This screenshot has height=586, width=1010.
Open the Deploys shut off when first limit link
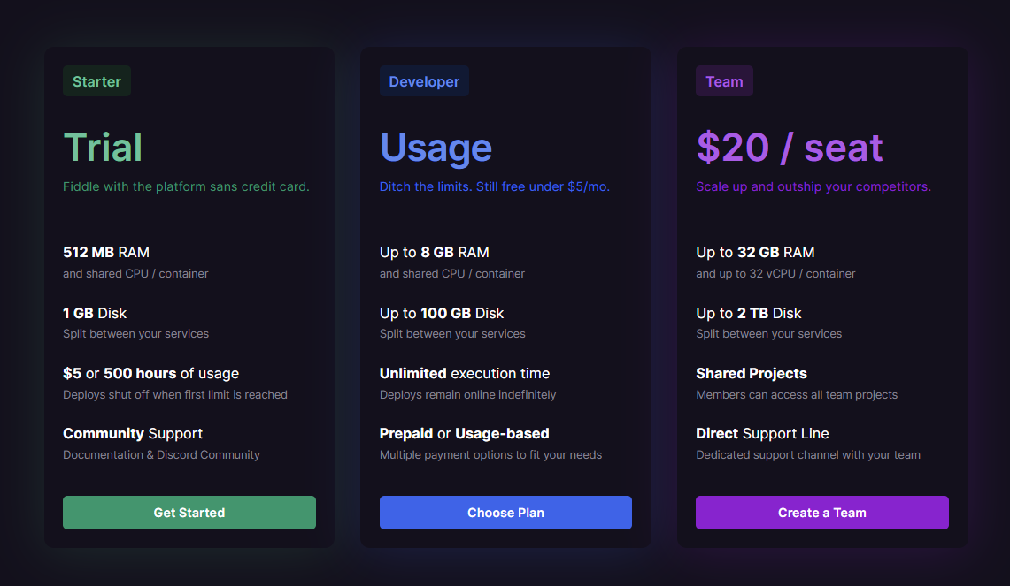click(x=175, y=395)
